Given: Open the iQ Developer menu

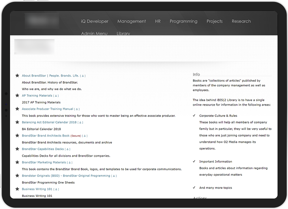Looking at the screenshot, I should tap(95, 21).
